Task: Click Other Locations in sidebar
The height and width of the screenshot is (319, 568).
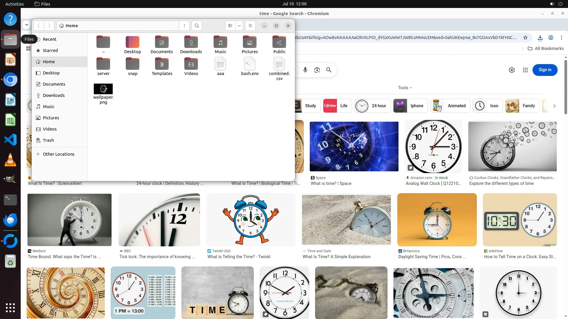Action: click(58, 154)
